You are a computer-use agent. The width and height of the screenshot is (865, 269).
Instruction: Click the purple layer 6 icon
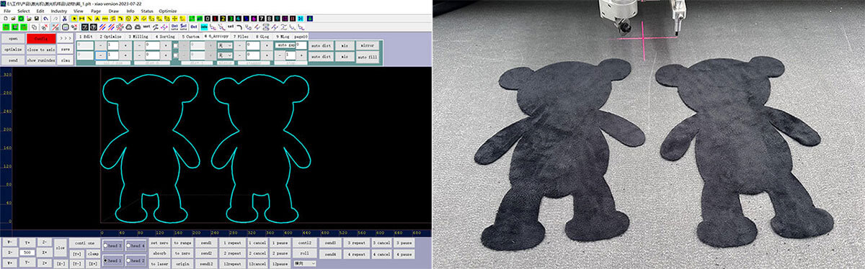pyautogui.click(x=254, y=18)
